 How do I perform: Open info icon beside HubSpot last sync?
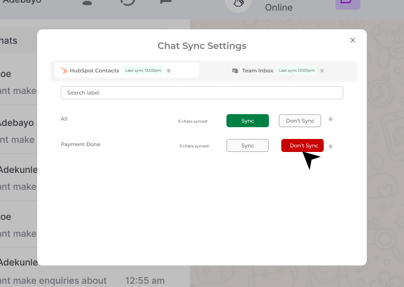pos(169,70)
